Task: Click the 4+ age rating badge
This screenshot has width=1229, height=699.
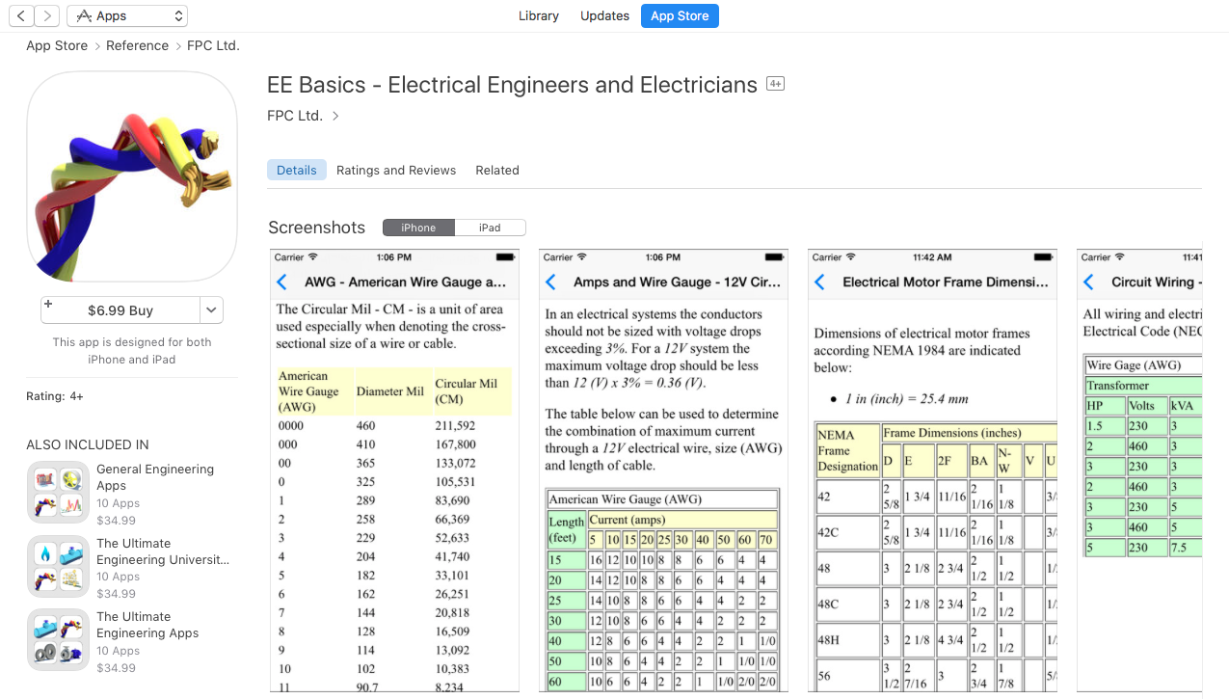Action: coord(775,84)
